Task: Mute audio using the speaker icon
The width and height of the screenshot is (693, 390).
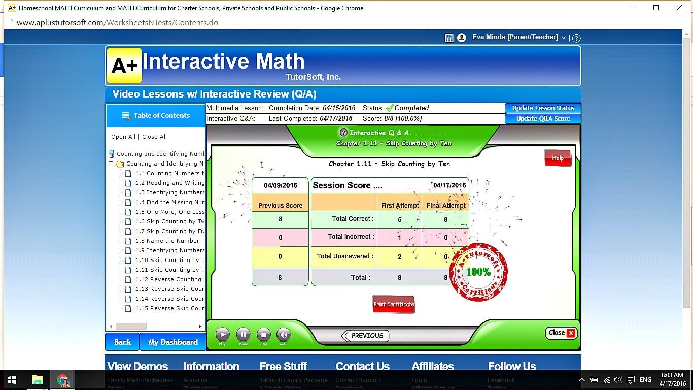Action: 283,335
